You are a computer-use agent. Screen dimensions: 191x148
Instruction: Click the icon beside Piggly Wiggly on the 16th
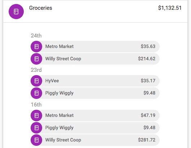(x=36, y=128)
